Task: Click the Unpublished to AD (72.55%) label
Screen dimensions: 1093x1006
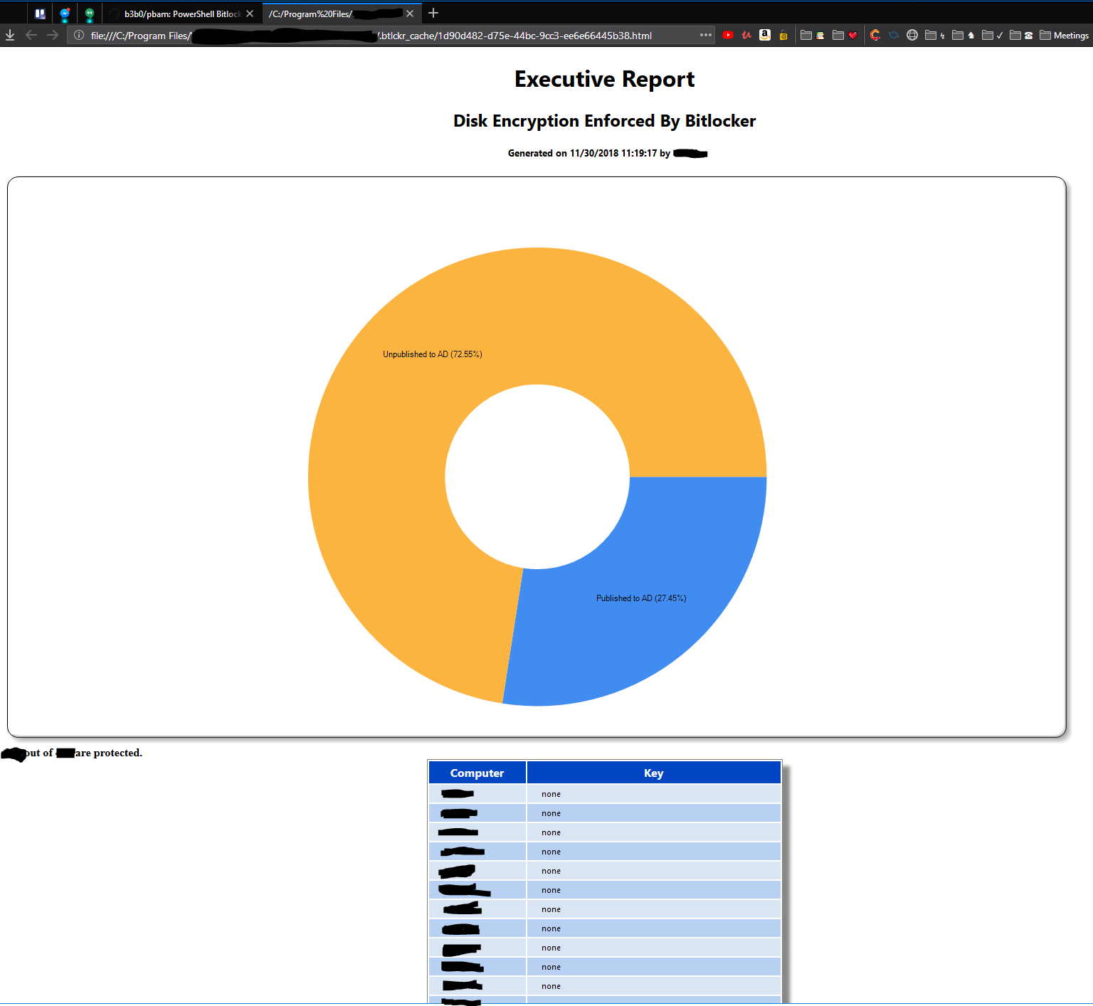Action: pyautogui.click(x=433, y=354)
